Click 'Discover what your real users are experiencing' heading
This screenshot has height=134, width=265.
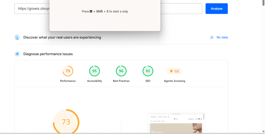coord(62,37)
